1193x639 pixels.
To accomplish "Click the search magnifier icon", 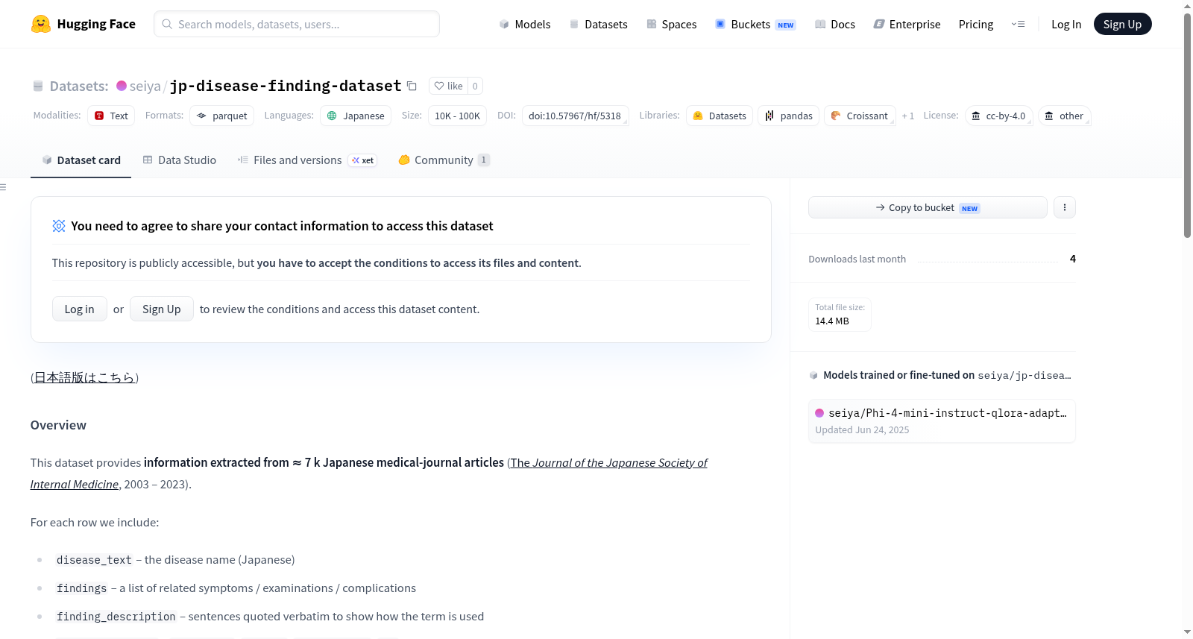I will click(x=167, y=24).
